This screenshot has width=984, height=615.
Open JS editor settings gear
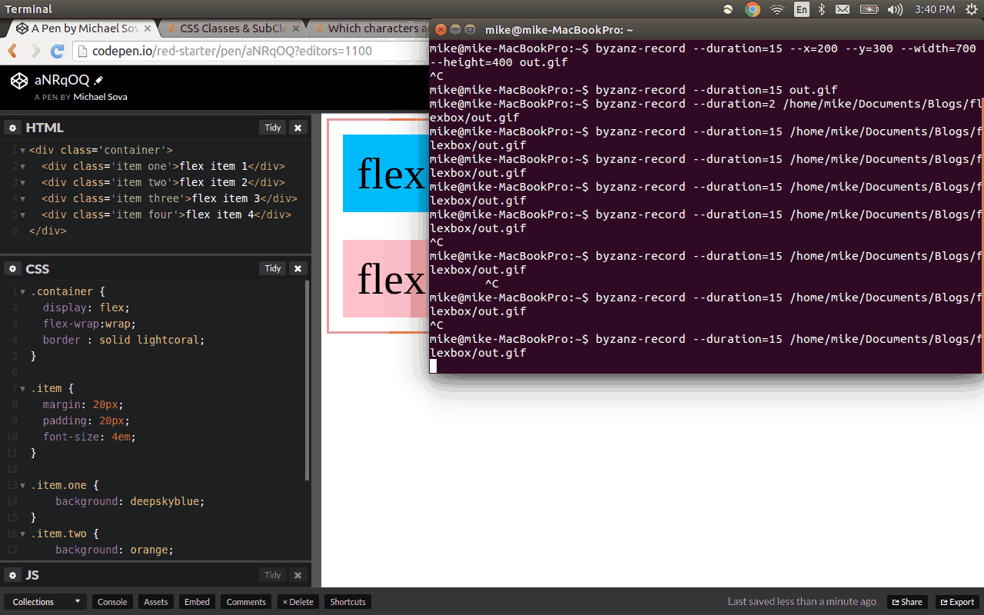(12, 575)
